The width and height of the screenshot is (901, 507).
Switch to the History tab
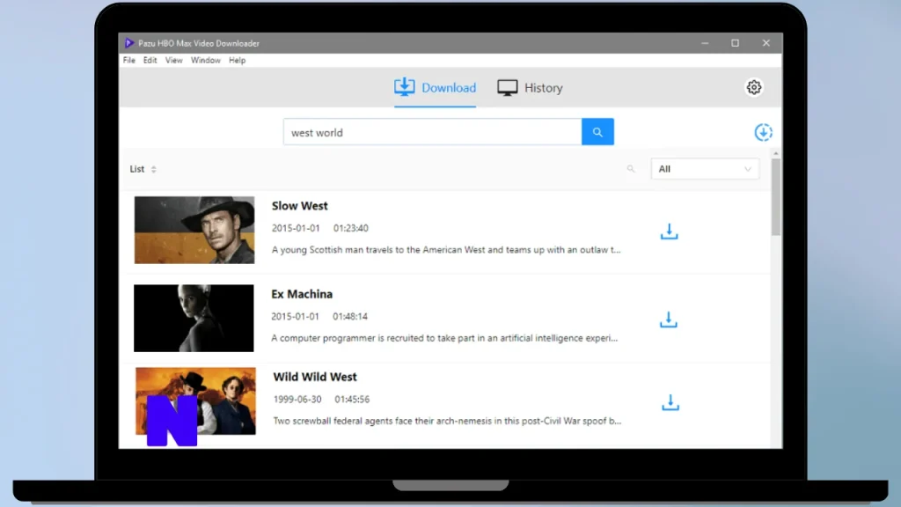pos(530,88)
